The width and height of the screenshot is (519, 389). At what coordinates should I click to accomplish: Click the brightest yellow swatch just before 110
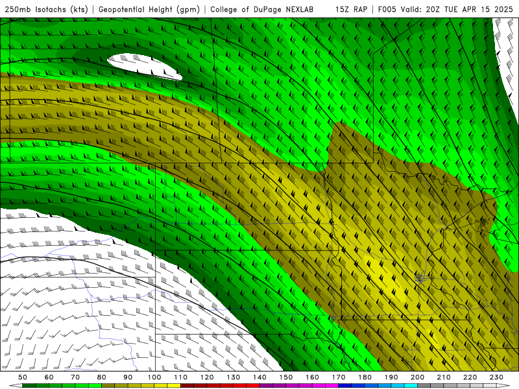pos(174,386)
